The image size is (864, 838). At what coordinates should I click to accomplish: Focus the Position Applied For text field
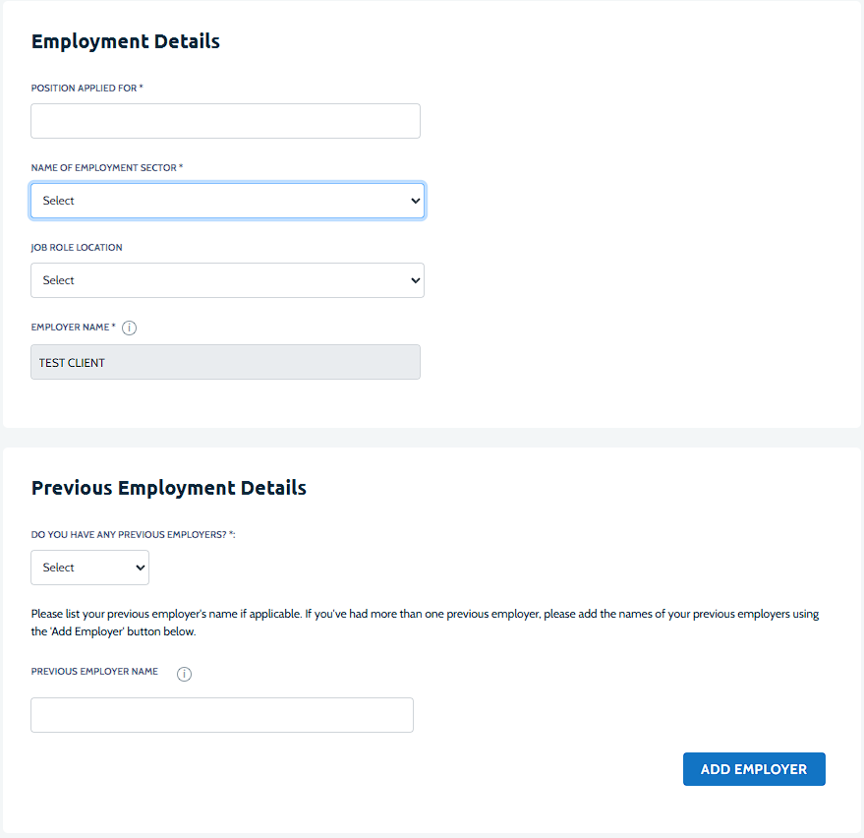[225, 121]
